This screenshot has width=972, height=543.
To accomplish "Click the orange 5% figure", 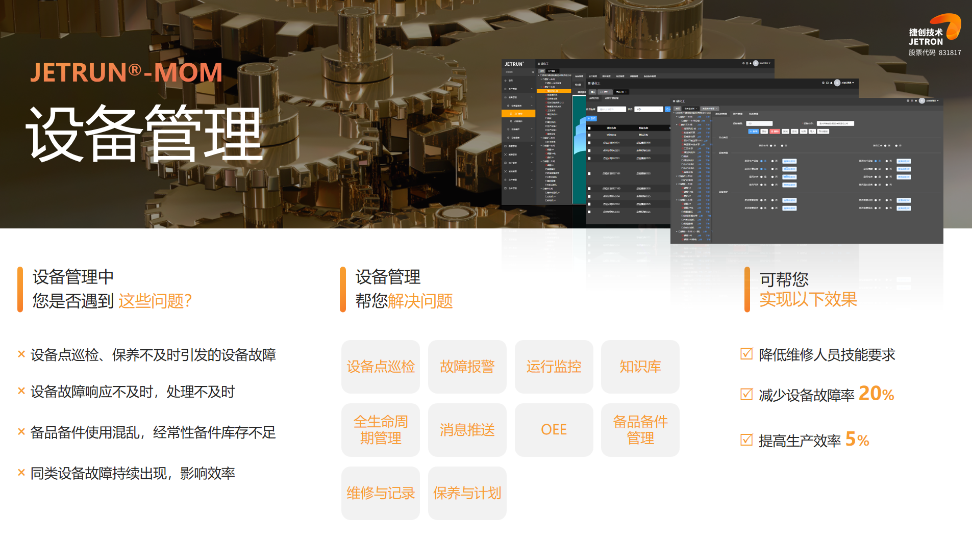I will [x=857, y=439].
